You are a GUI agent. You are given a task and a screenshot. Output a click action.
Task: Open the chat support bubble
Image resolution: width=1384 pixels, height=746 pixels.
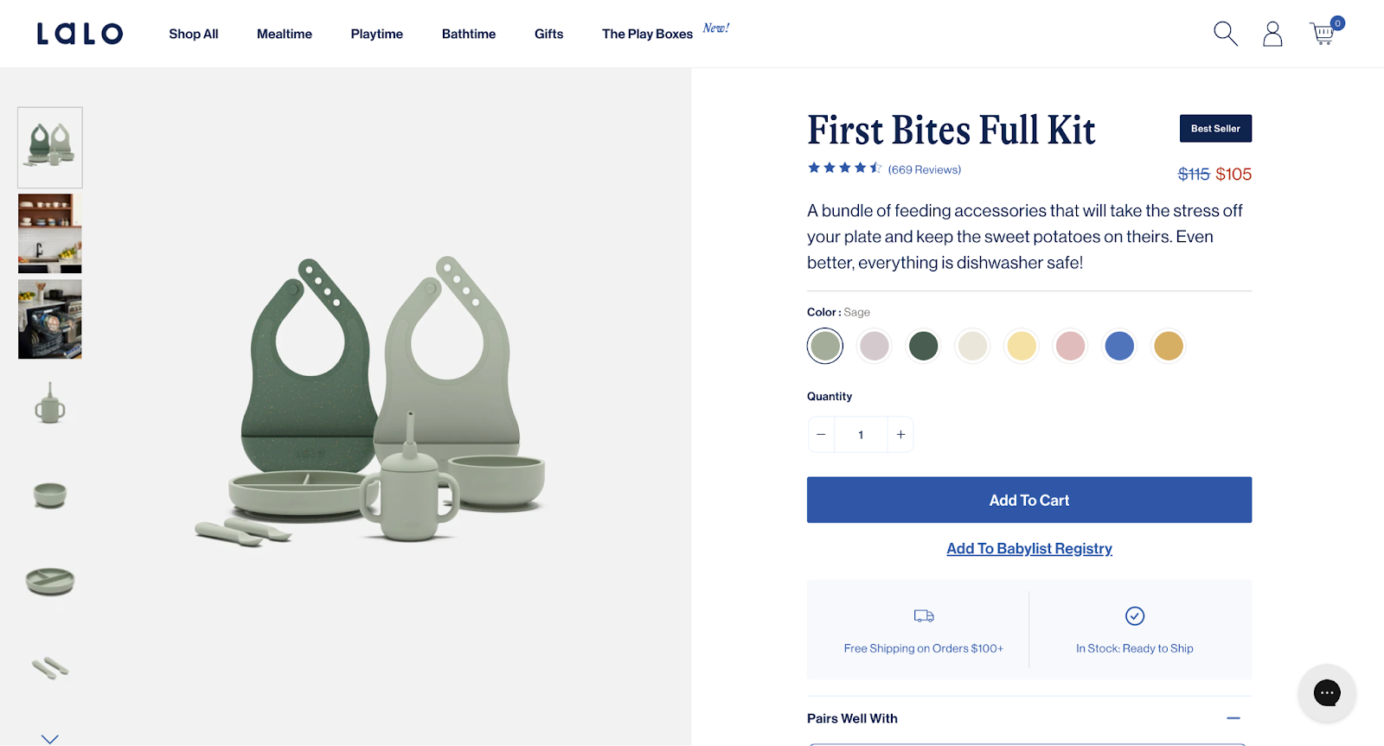click(1326, 692)
